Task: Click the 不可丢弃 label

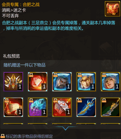Action: [x=10, y=16]
